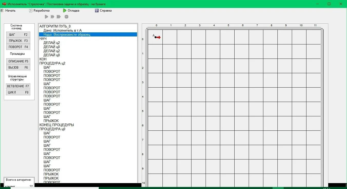Open the Справка help menu
The width and height of the screenshot is (347, 189).
[103, 11]
